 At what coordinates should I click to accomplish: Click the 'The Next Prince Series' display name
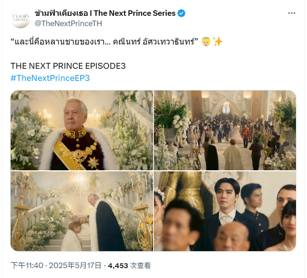pyautogui.click(x=134, y=13)
